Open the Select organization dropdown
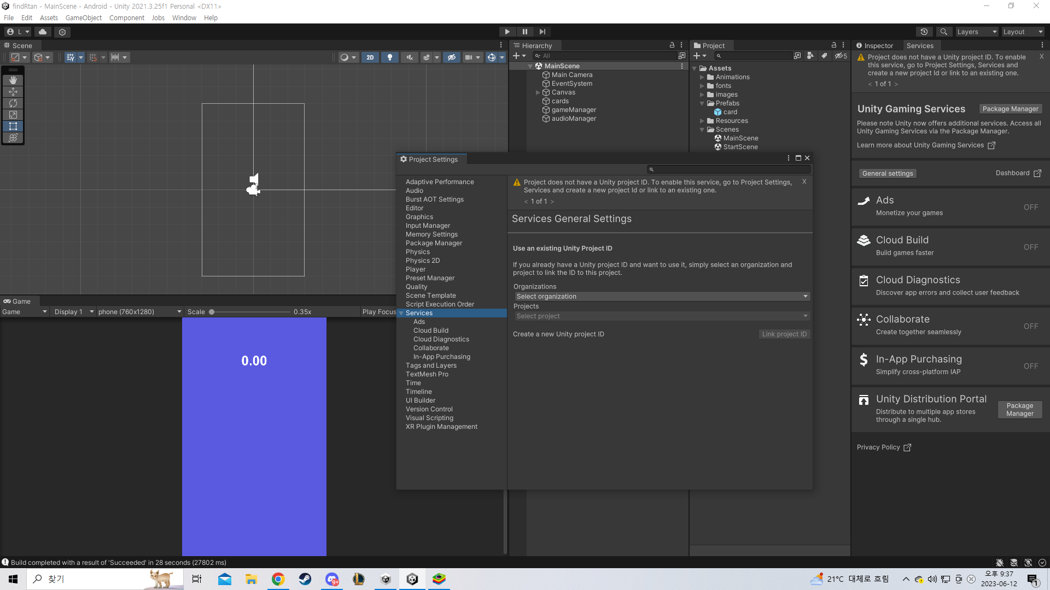The height and width of the screenshot is (590, 1050). point(662,297)
